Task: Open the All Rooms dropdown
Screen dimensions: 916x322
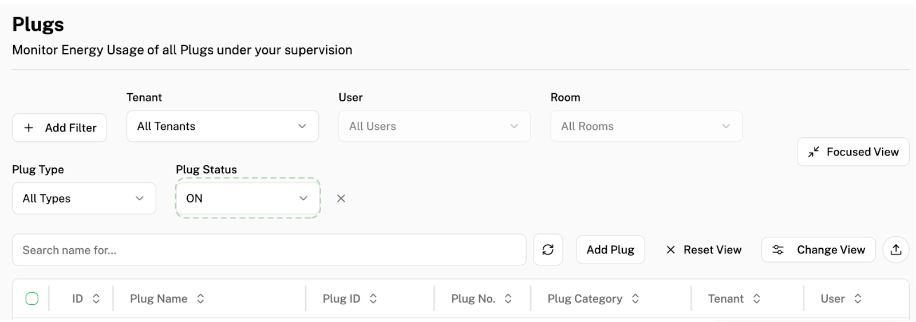Action: [x=646, y=126]
